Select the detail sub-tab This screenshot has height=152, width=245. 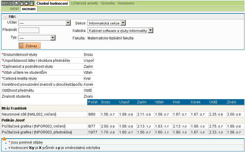14,9
